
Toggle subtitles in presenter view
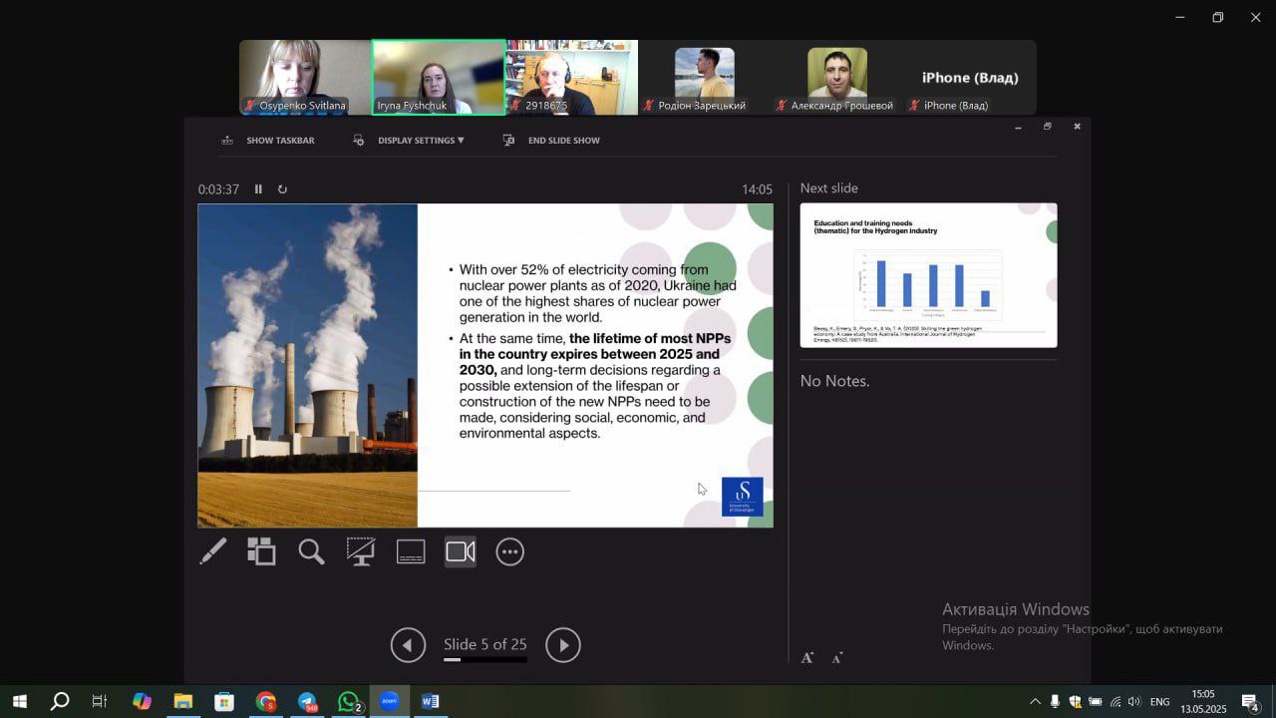pyautogui.click(x=411, y=551)
